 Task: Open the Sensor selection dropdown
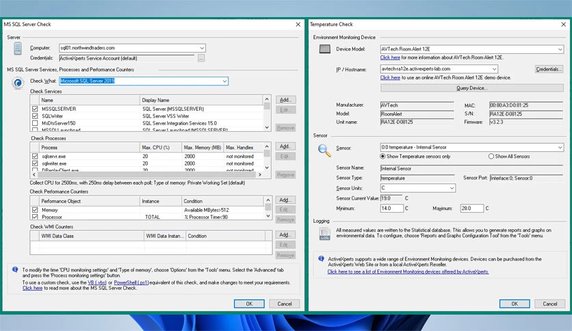[x=560, y=147]
